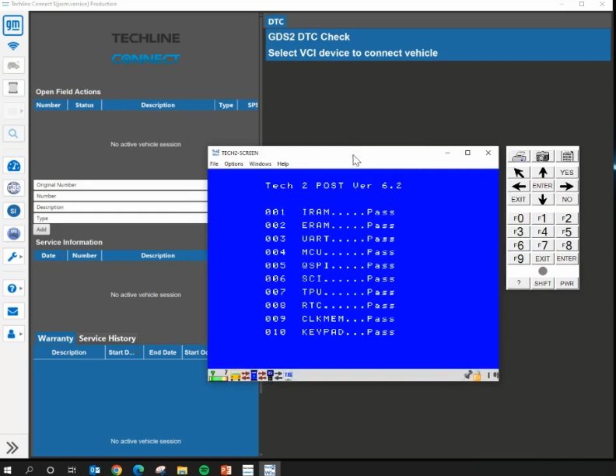Click the F2 function key
This screenshot has width=616, height=476.
[566, 219]
